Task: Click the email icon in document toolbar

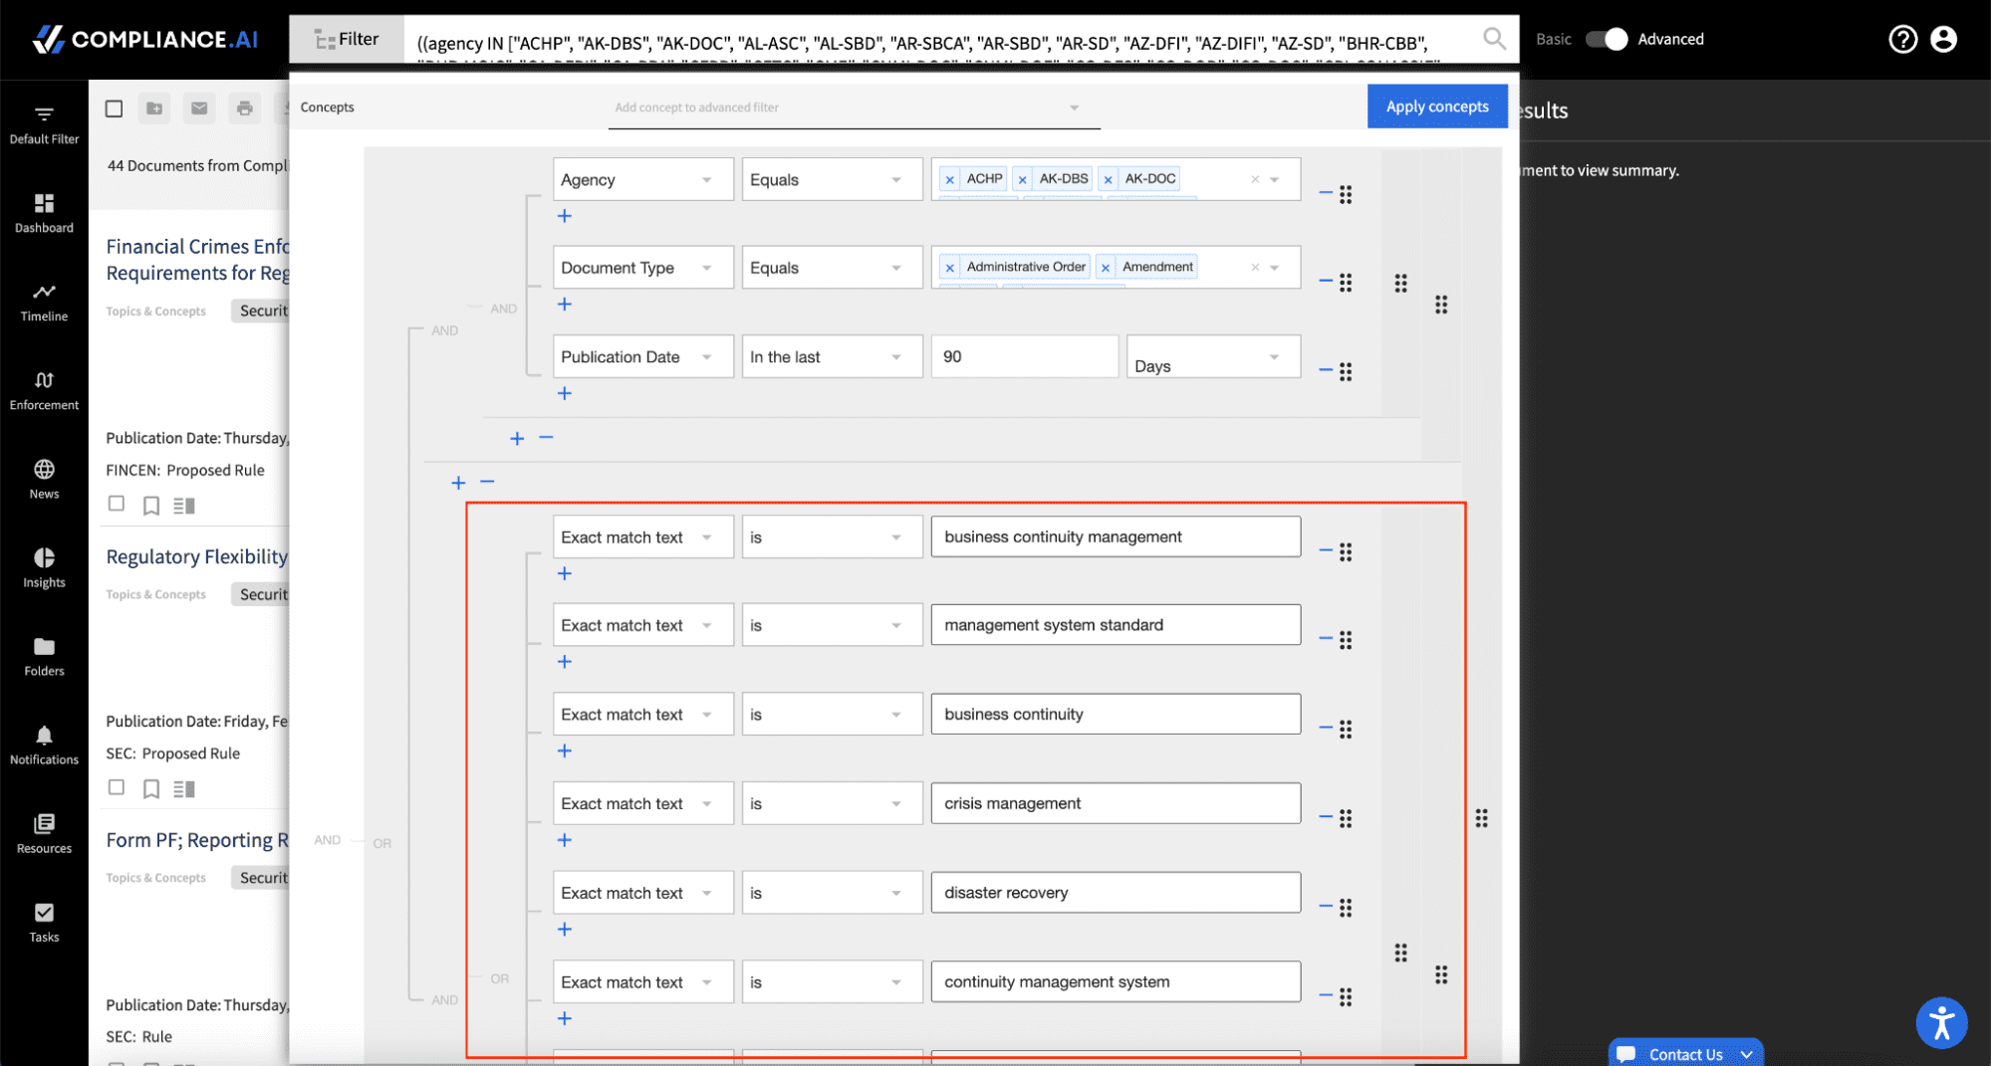Action: click(199, 108)
